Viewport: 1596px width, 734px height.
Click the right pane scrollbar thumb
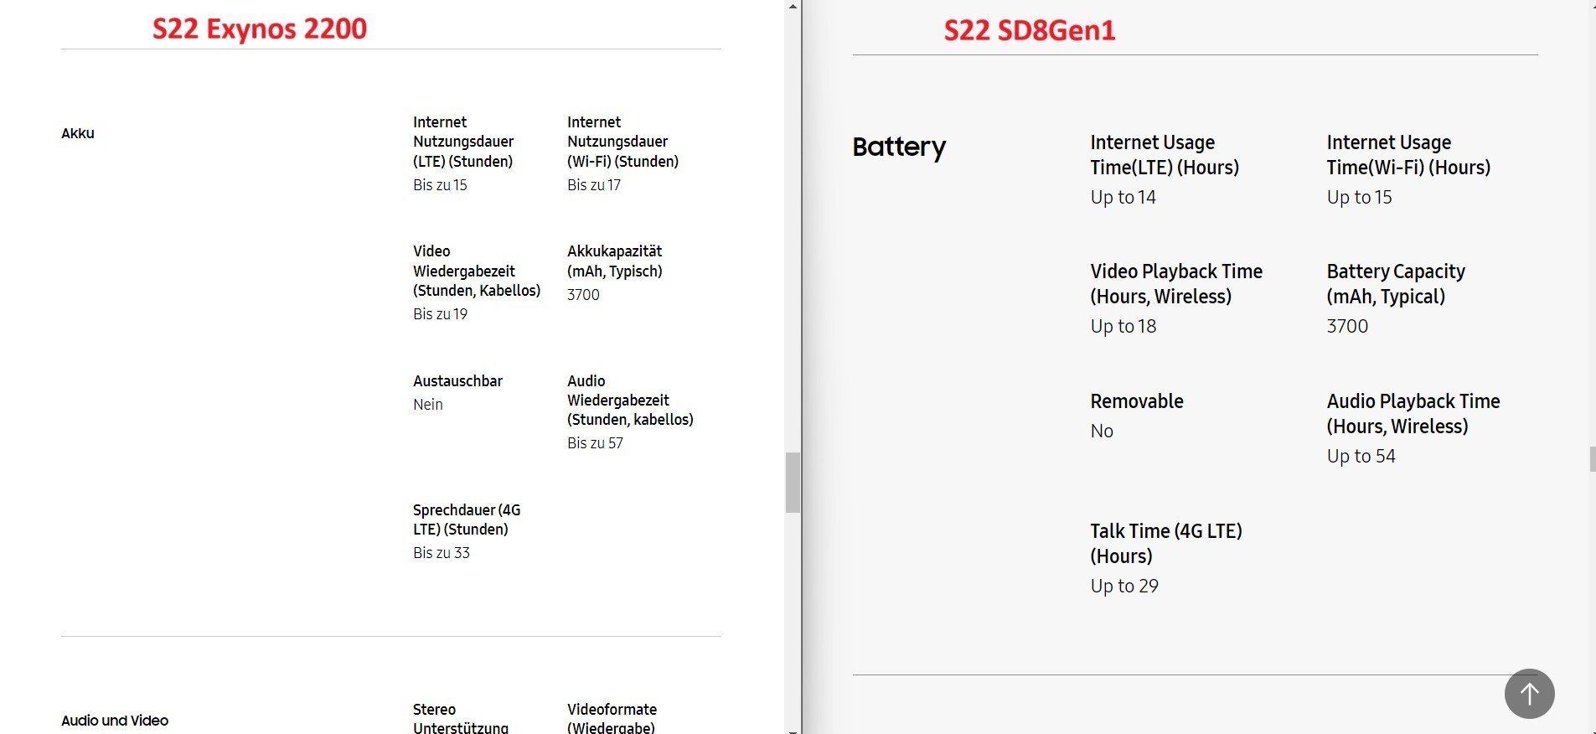pyautogui.click(x=1592, y=459)
